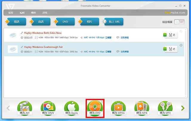
Task: Open the 檔案 menu
Action: point(11,13)
